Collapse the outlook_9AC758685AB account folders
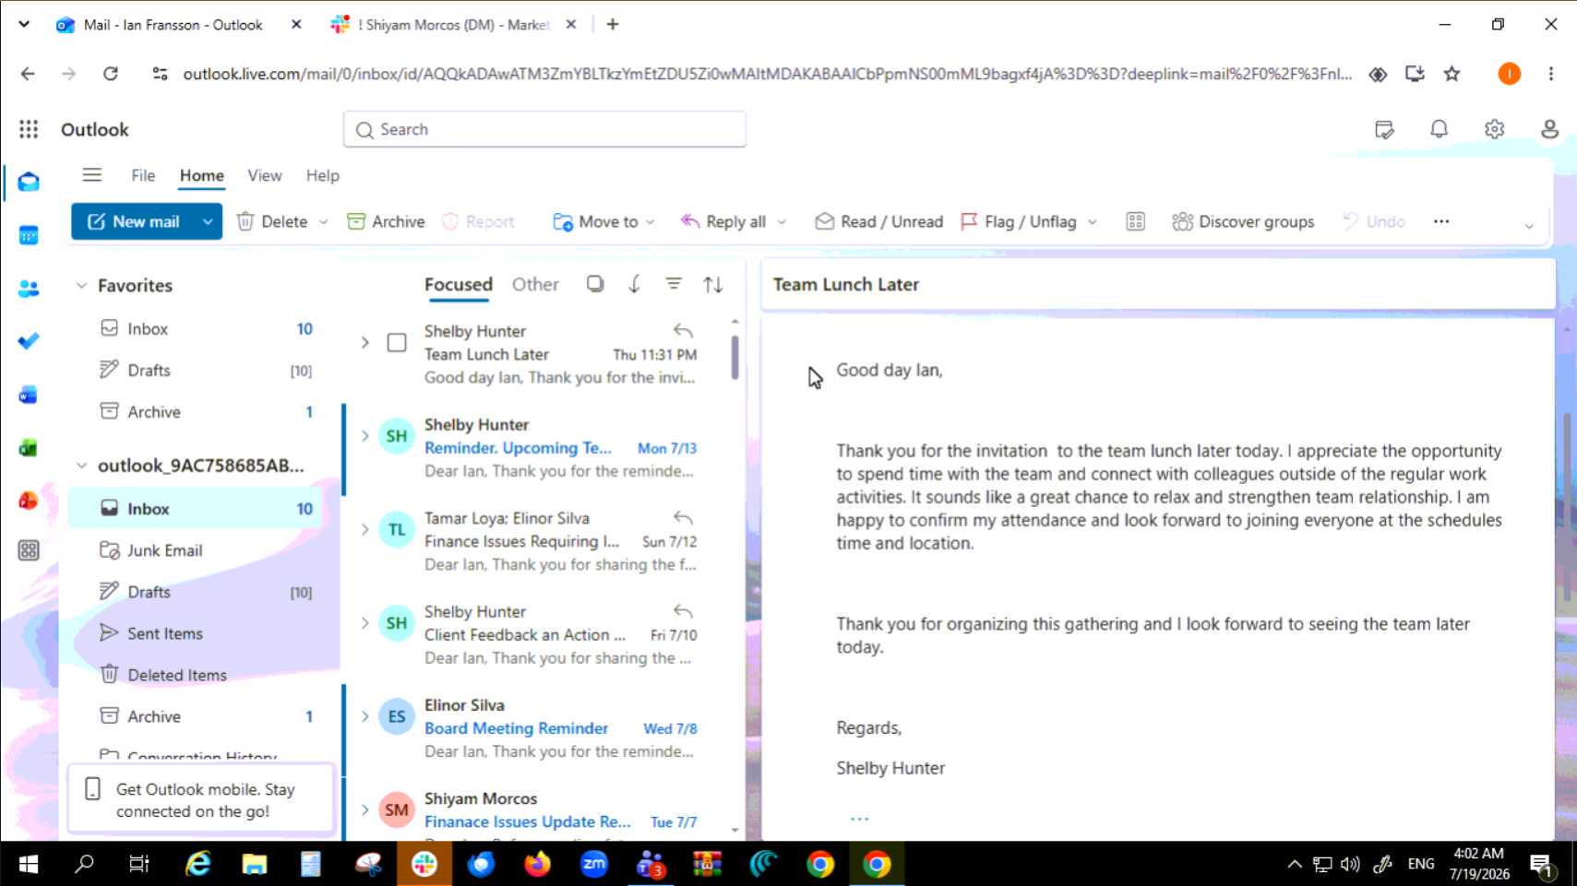Viewport: 1577px width, 886px height. pos(81,466)
